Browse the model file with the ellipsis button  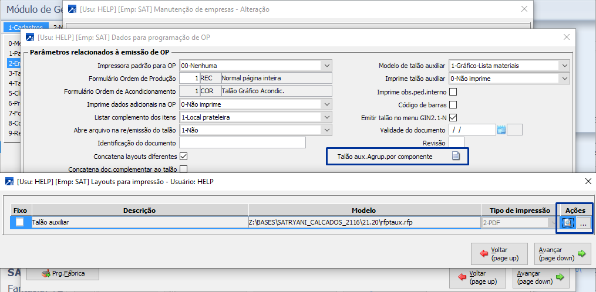pyautogui.click(x=584, y=223)
